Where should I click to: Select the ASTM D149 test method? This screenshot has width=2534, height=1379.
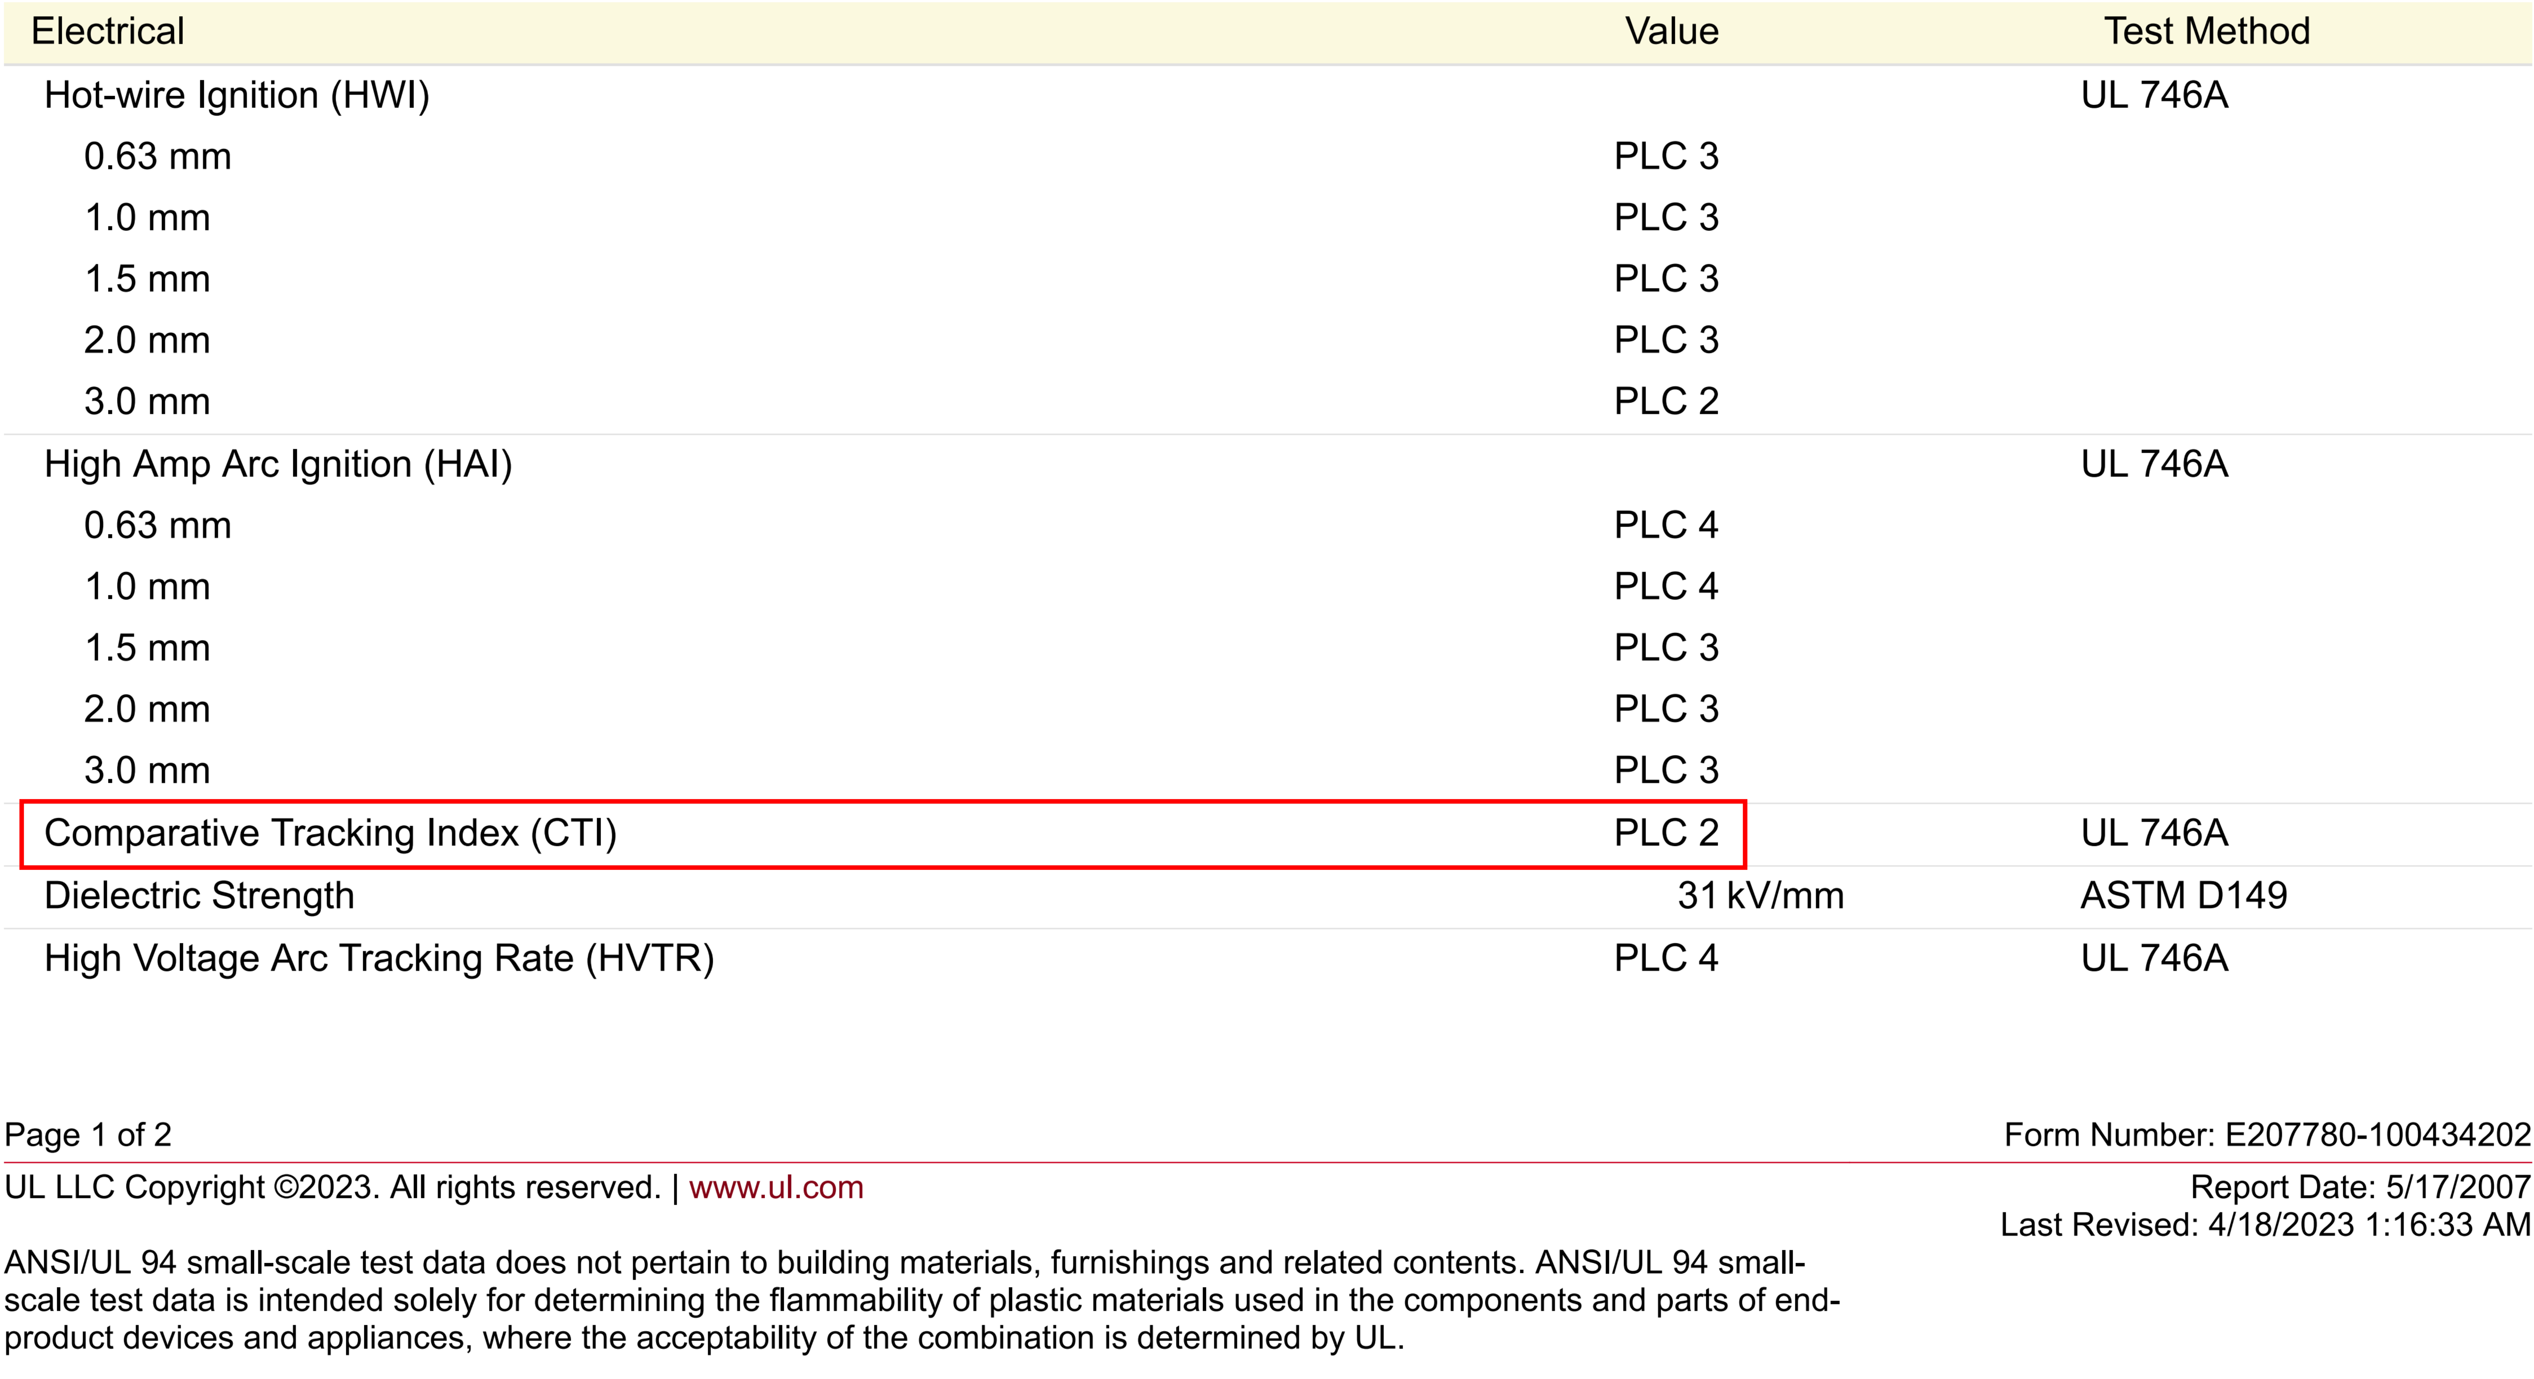[x=2184, y=896]
